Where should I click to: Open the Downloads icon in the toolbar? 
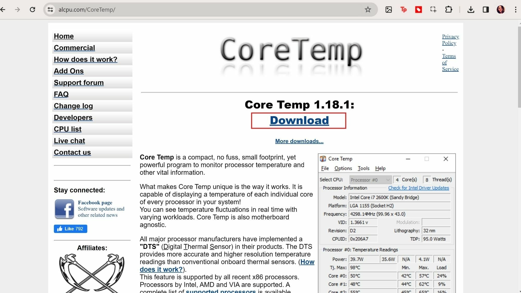pyautogui.click(x=471, y=10)
